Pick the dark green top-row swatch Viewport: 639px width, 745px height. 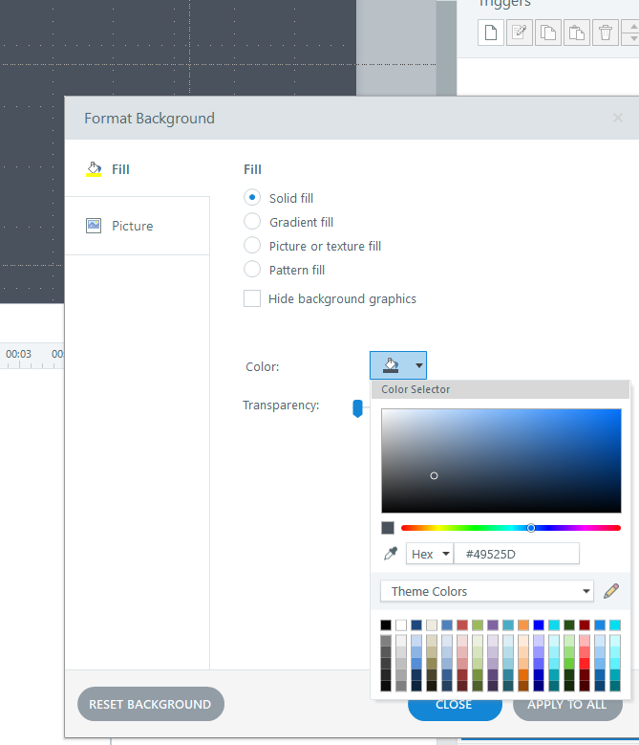pyautogui.click(x=568, y=624)
